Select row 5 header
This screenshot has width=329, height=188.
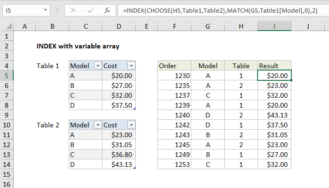pyautogui.click(x=7, y=76)
